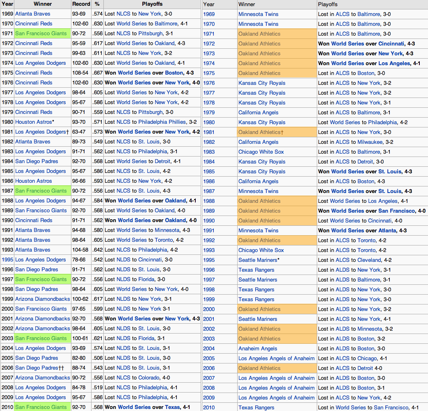Select the .667 percentage cell
The width and height of the screenshot is (428, 411).
click(97, 73)
